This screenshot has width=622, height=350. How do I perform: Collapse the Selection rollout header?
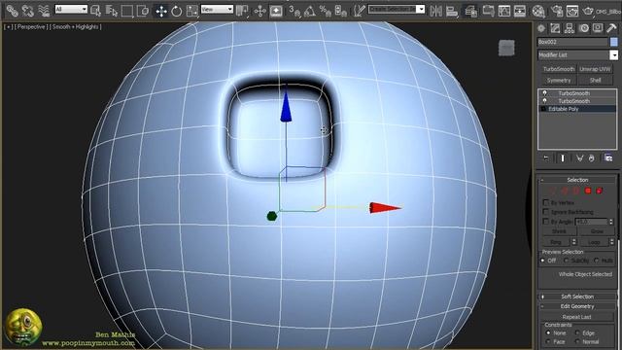[x=577, y=180]
